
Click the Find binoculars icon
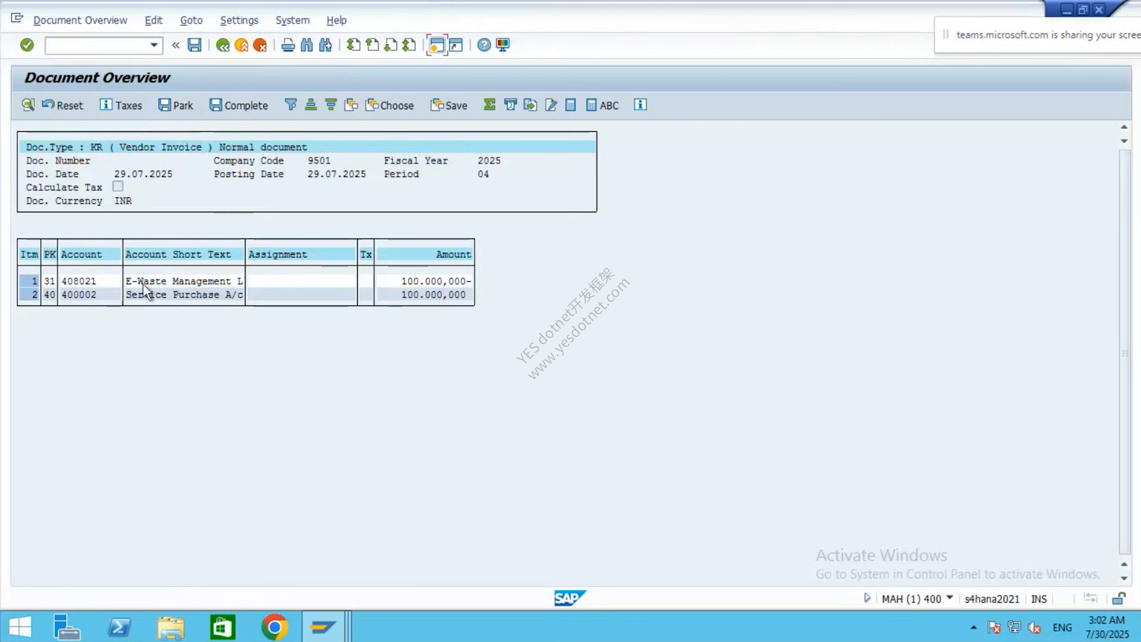pyautogui.click(x=307, y=45)
